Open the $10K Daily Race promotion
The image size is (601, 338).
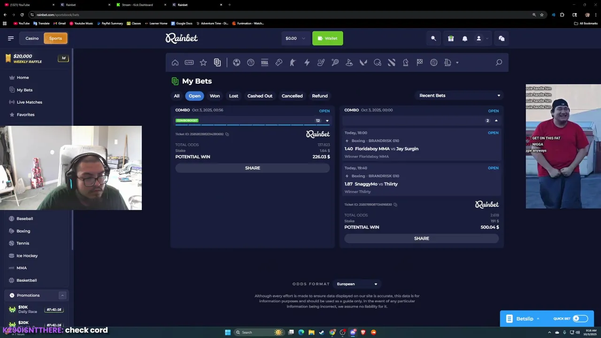tap(37, 309)
